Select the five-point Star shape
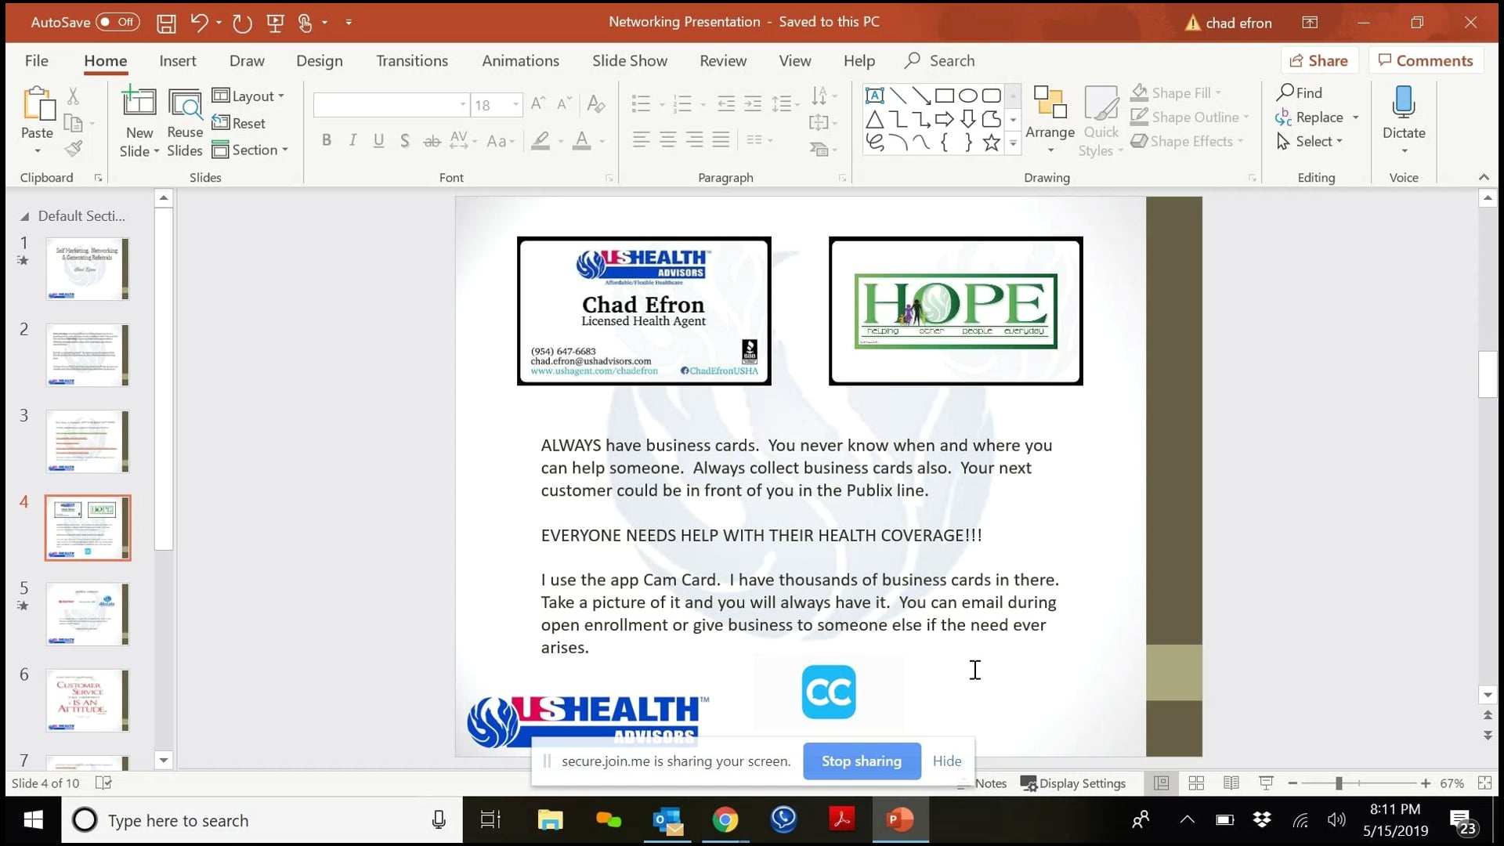Screen dimensions: 1504x846 point(992,143)
